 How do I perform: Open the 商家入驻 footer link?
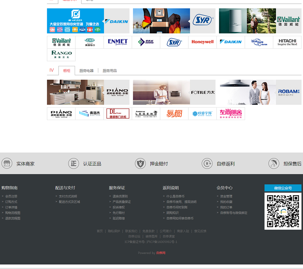click(x=183, y=231)
